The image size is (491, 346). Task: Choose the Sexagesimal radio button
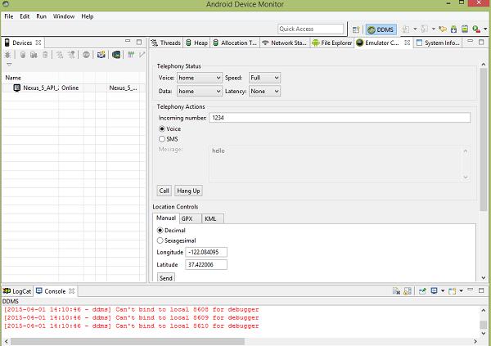[x=160, y=240]
